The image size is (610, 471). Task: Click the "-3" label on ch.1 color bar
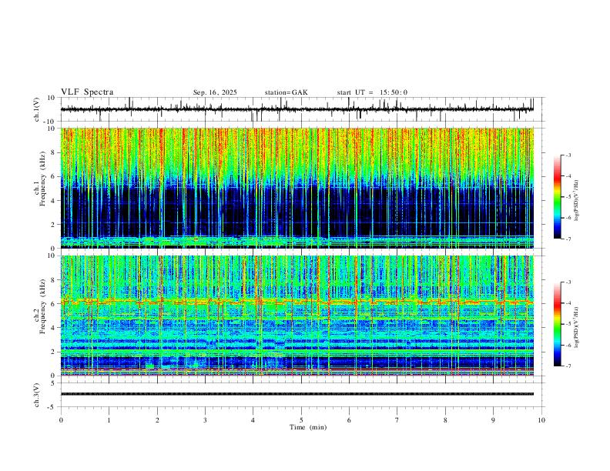(x=568, y=155)
